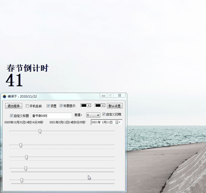The height and width of the screenshot is (193, 206).
Task: Click the 春节倒计时 title input field
Action: click(x=52, y=116)
